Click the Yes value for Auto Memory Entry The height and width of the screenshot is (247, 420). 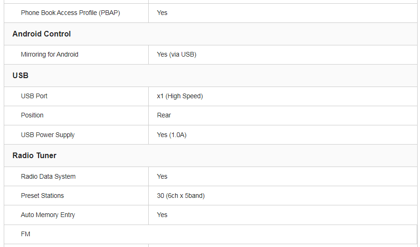162,215
